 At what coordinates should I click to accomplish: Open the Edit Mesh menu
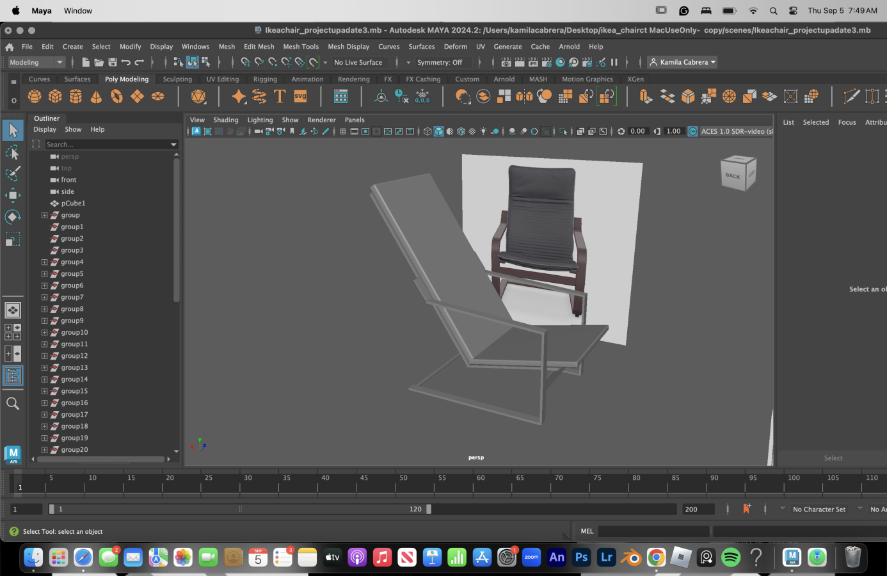pyautogui.click(x=259, y=47)
